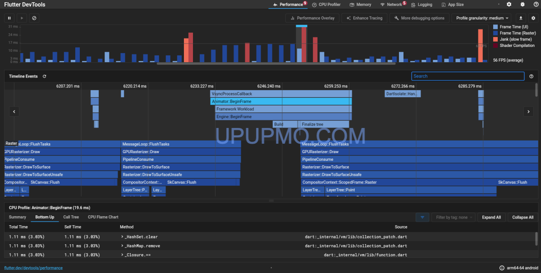The height and width of the screenshot is (273, 541).
Task: Navigate timeline to next frame arrow
Action: pyautogui.click(x=528, y=111)
